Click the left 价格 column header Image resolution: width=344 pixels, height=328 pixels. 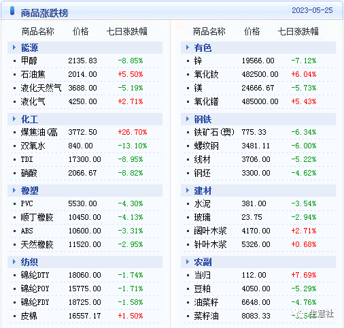click(80, 31)
